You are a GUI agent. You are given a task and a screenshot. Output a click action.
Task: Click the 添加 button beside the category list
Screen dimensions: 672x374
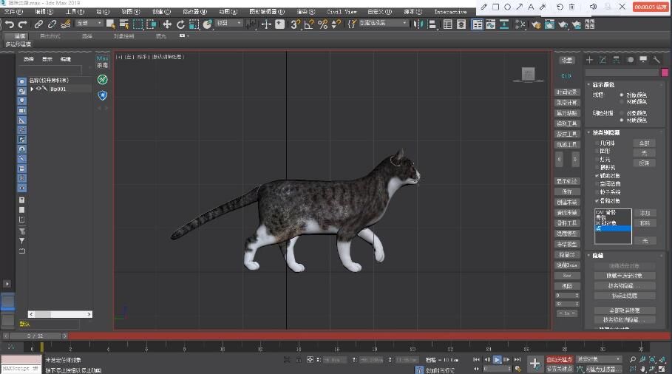[x=645, y=213]
